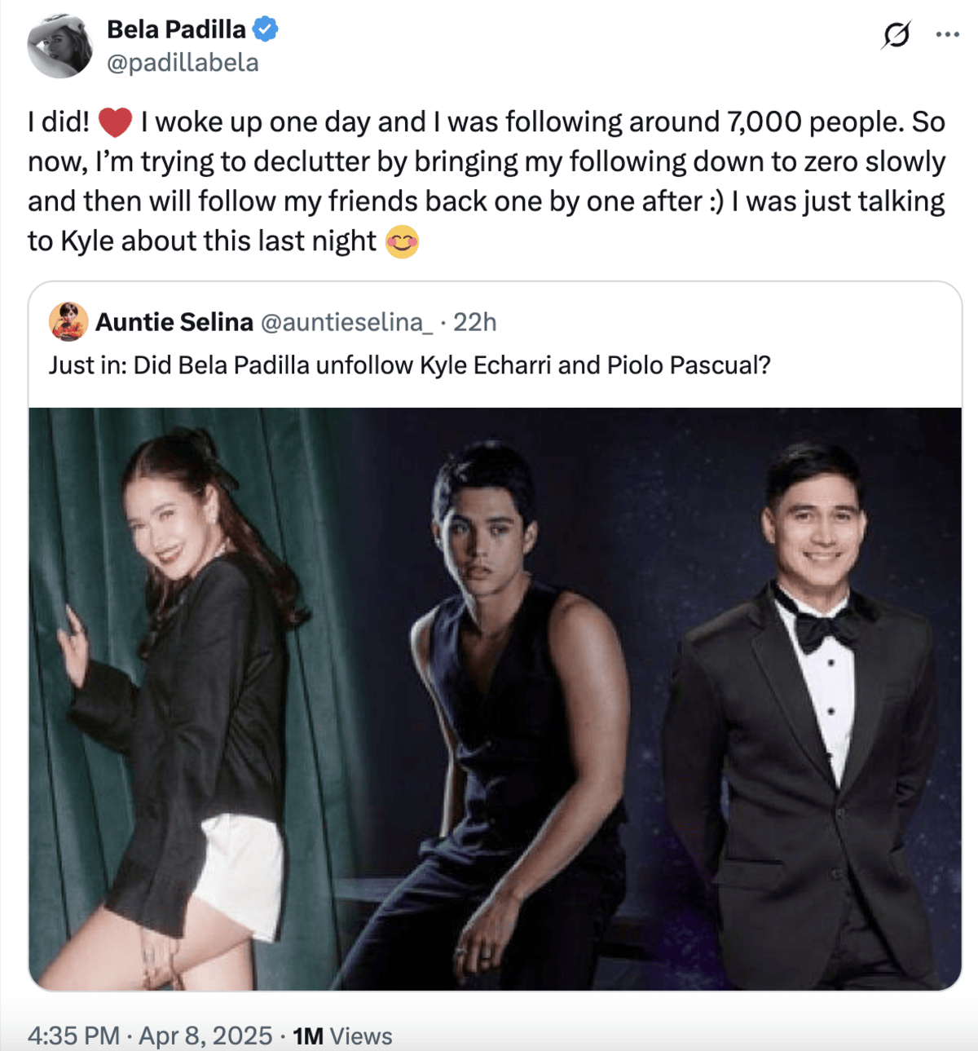Open the @padillabela handle link

click(183, 63)
